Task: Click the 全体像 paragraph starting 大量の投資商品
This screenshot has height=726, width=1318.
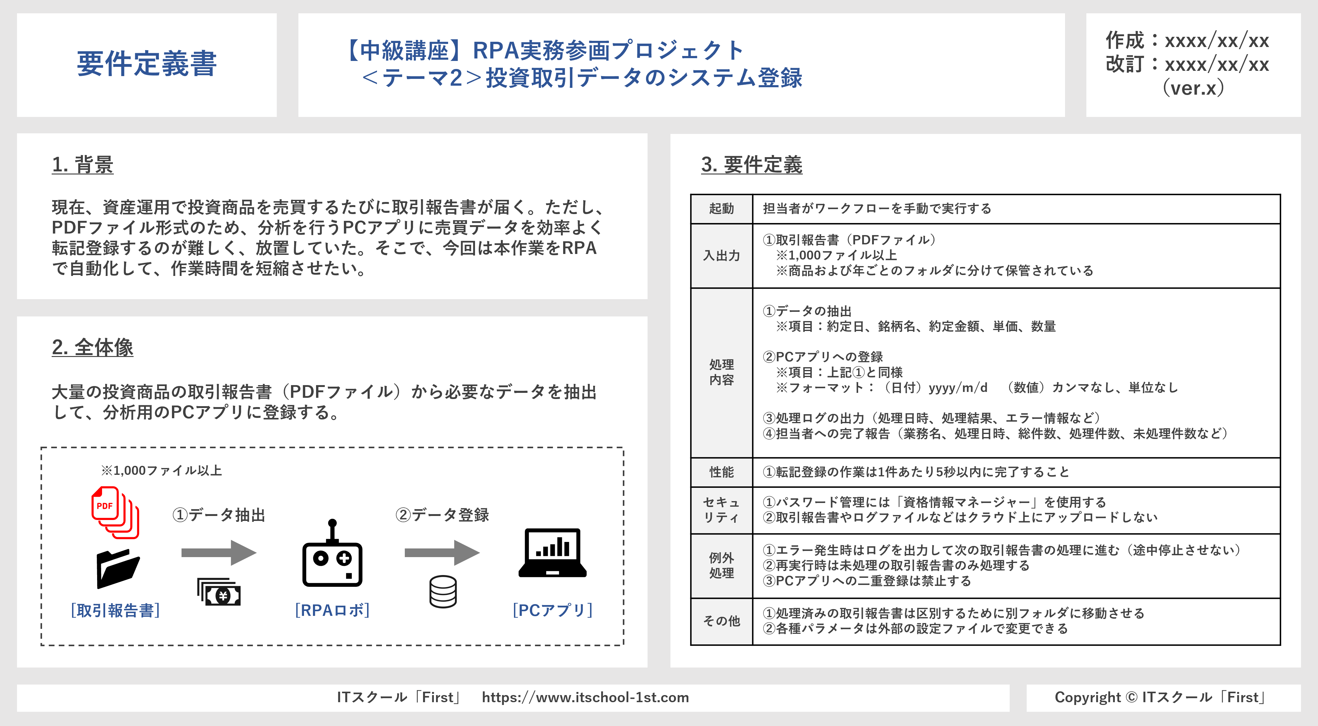Action: [x=324, y=402]
